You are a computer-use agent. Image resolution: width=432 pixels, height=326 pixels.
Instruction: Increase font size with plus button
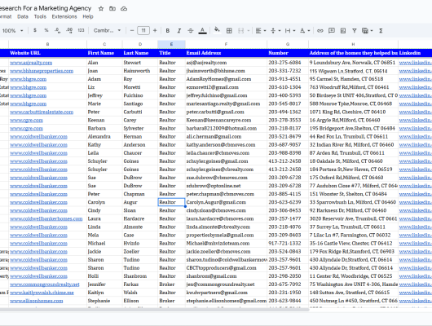155,30
